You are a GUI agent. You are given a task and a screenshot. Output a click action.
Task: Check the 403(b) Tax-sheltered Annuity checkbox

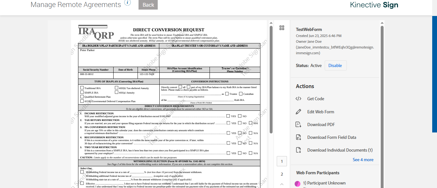point(116,88)
